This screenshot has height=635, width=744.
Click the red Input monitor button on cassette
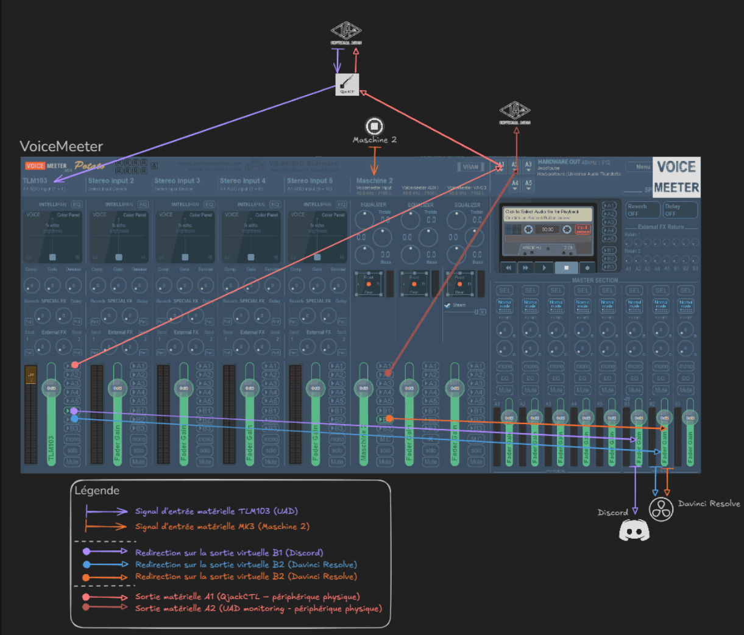click(x=583, y=229)
